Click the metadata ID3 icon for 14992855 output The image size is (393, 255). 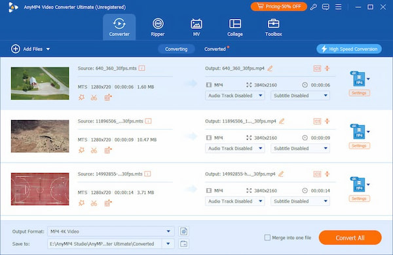coord(317,174)
